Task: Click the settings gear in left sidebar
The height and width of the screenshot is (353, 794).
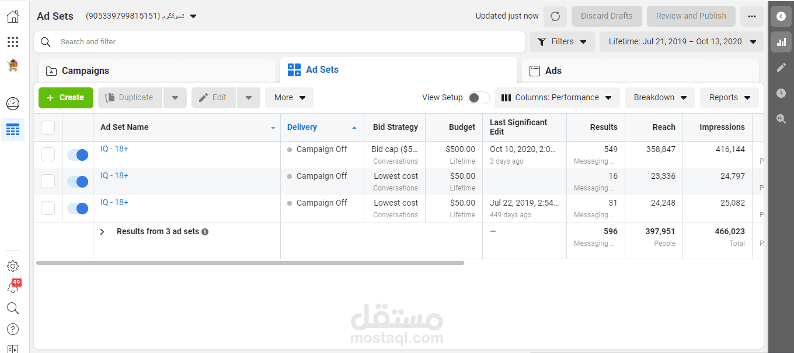Action: (13, 266)
